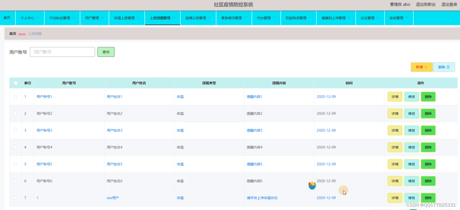The width and height of the screenshot is (460, 210).
Task: Open 详情 for row 用户账号5
Action: [x=395, y=164]
